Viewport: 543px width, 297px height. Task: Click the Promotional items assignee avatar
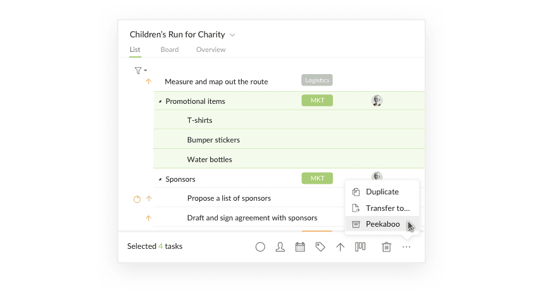click(377, 101)
